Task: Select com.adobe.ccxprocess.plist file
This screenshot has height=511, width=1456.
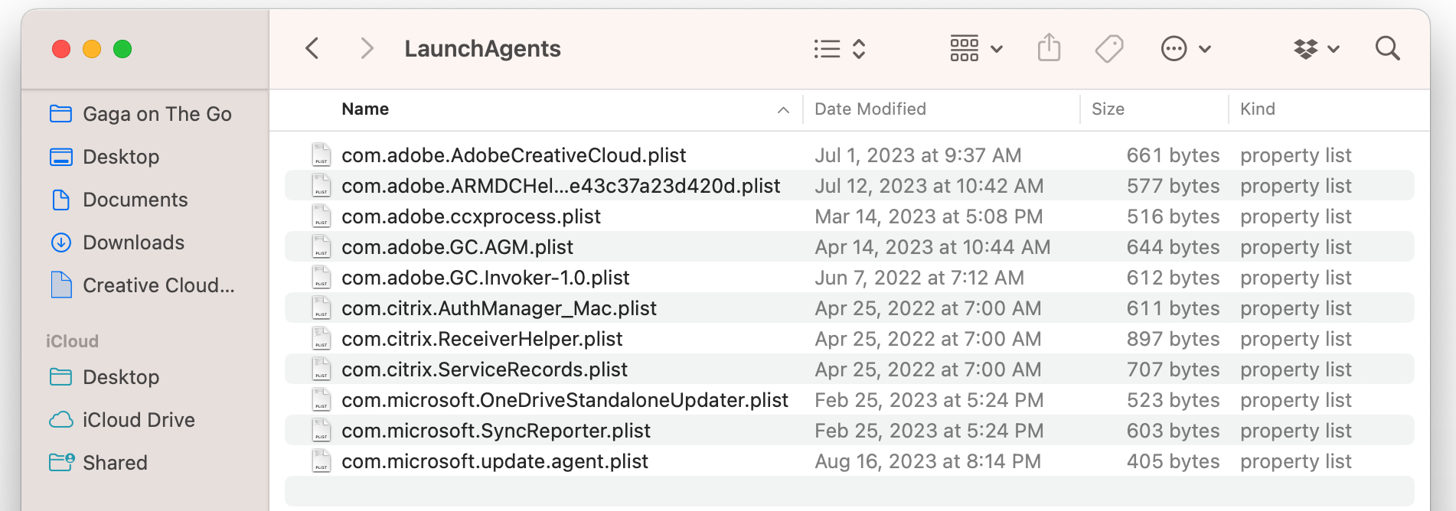Action: tap(471, 216)
